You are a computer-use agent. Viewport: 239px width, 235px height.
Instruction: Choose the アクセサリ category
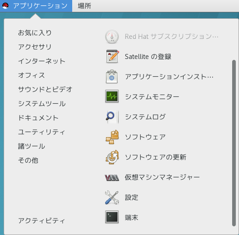click(35, 47)
